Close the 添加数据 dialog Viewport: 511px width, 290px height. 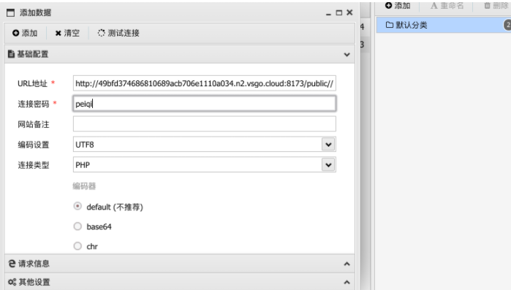[349, 12]
